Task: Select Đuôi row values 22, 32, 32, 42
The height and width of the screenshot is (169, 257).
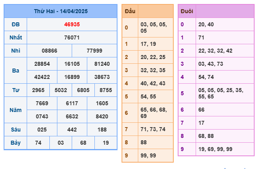Action: click(215, 51)
